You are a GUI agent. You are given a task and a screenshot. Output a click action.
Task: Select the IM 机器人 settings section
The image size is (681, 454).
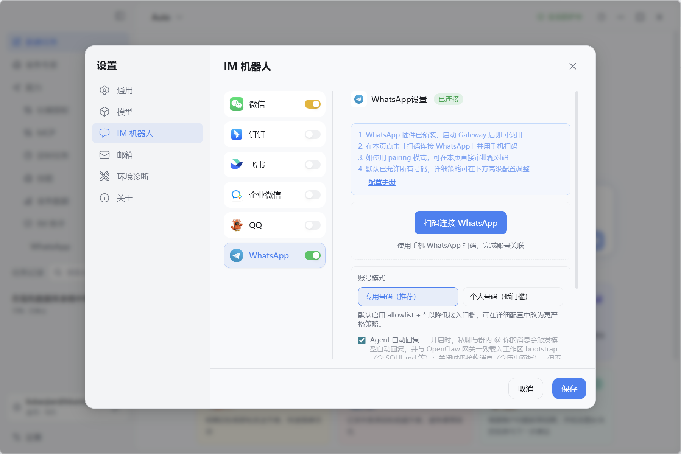coord(147,133)
